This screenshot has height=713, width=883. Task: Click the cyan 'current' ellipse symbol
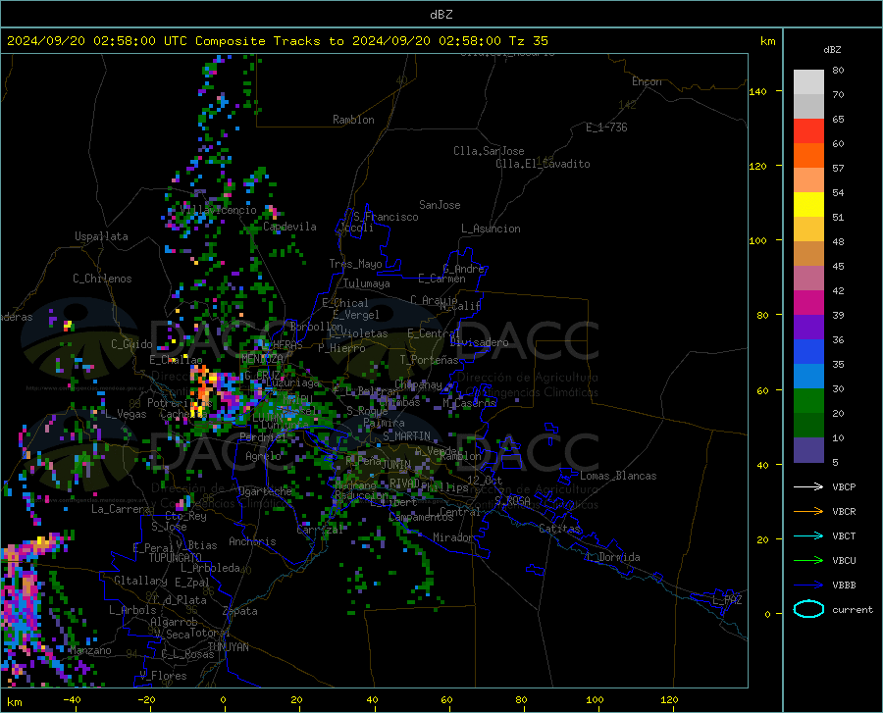808,609
